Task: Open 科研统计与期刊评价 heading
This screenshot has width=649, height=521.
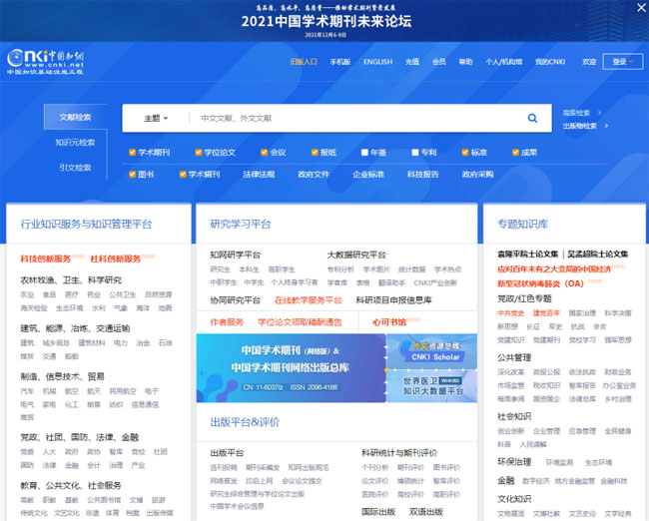Action: coord(399,453)
